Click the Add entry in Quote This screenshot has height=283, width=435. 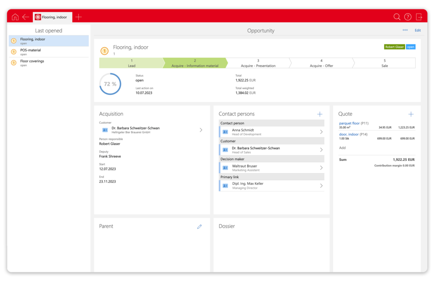[343, 148]
